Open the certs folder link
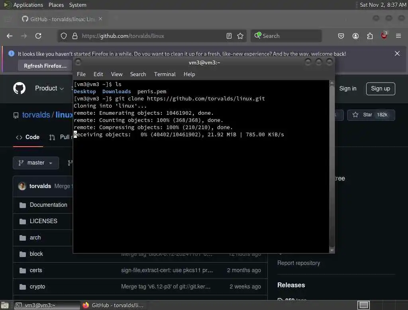The image size is (408, 310). point(36,270)
